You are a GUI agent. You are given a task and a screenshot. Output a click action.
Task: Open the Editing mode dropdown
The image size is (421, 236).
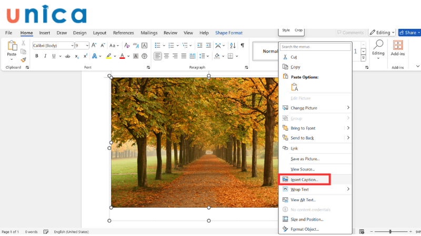point(382,33)
